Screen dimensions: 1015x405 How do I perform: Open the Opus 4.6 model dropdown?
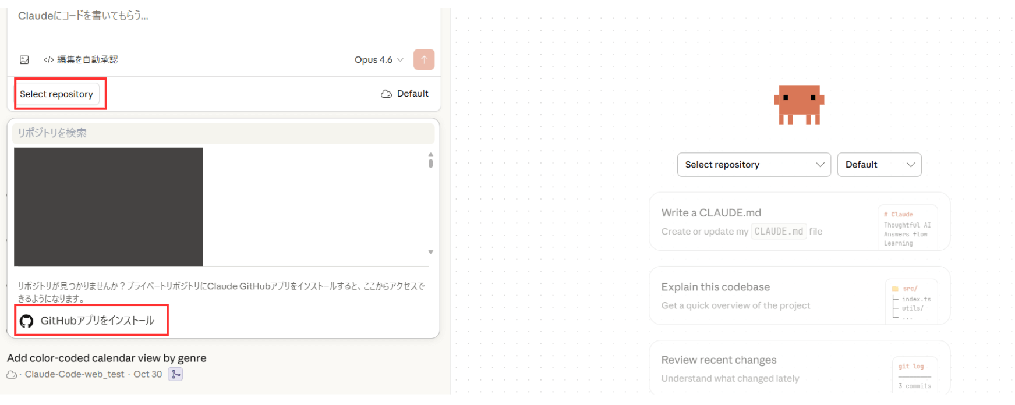[379, 60]
